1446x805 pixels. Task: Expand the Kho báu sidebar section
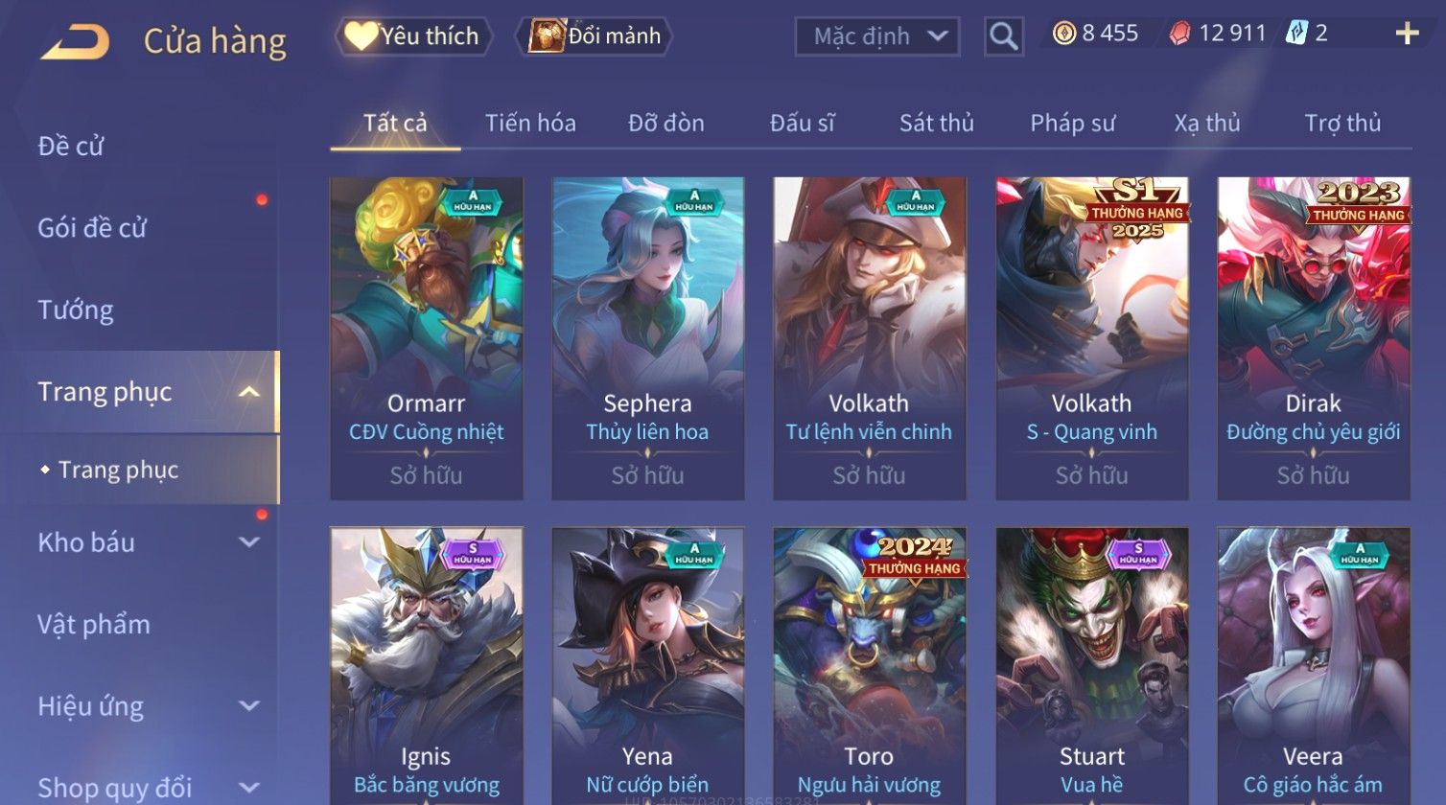[x=249, y=542]
